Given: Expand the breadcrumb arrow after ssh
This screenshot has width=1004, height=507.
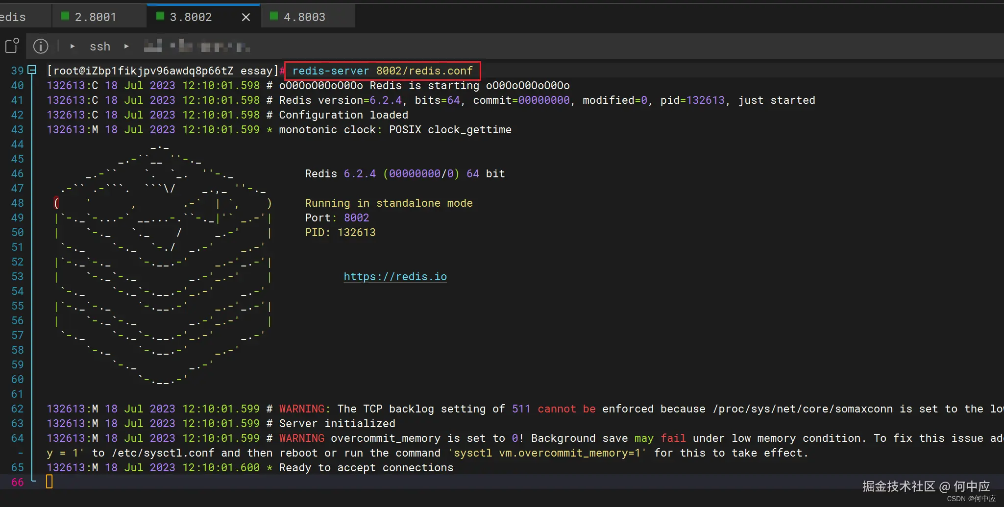Looking at the screenshot, I should tap(126, 46).
